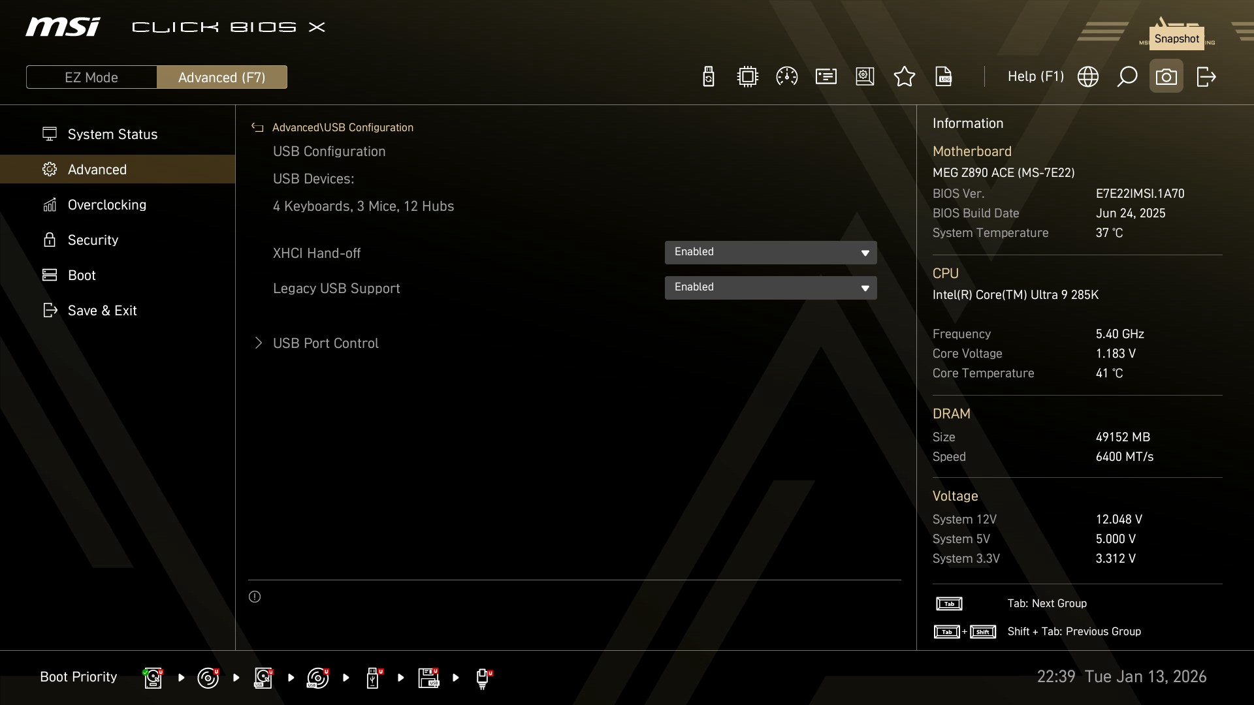
Task: Open search with magnifier icon
Action: click(x=1127, y=77)
